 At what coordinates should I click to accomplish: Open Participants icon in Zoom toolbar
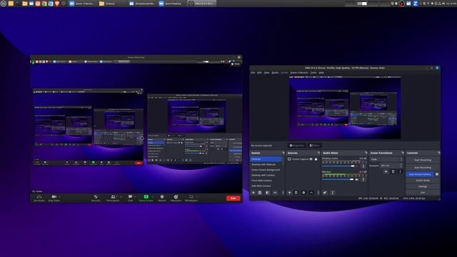(x=113, y=197)
